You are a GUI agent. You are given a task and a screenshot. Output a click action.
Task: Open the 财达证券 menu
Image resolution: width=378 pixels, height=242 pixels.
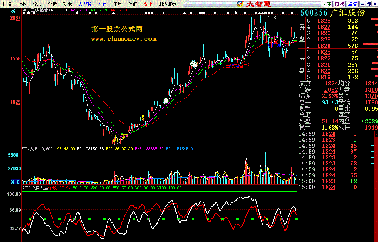click(167, 4)
